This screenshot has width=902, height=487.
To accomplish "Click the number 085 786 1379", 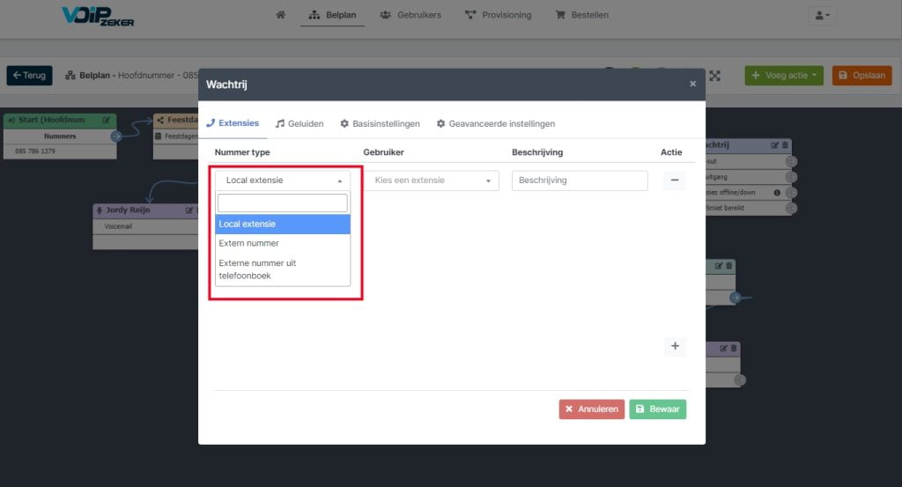I will tap(35, 151).
